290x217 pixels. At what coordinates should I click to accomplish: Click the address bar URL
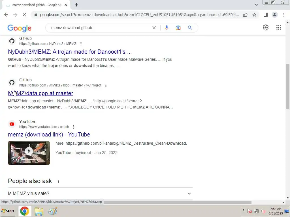point(139,15)
